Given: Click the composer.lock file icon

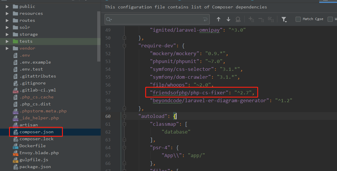Looking at the screenshot, I should [15, 139].
